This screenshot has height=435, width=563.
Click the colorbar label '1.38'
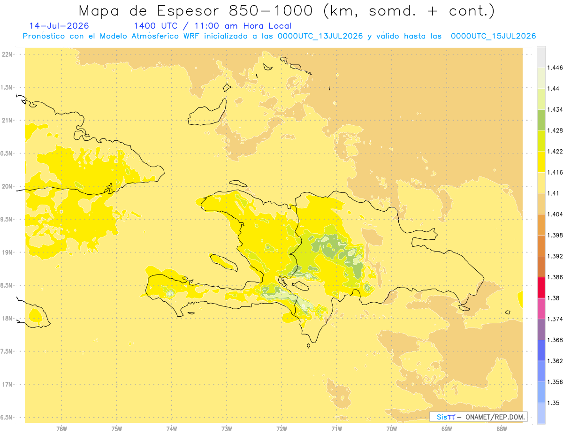553,298
